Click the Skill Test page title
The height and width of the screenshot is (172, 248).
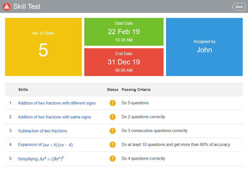click(27, 7)
